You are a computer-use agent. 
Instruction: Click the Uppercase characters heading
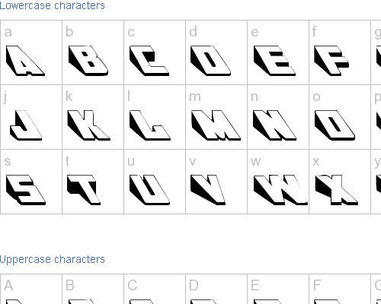[52, 259]
